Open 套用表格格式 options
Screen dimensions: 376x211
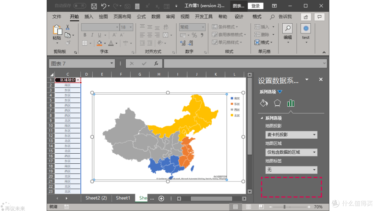pyautogui.click(x=229, y=34)
